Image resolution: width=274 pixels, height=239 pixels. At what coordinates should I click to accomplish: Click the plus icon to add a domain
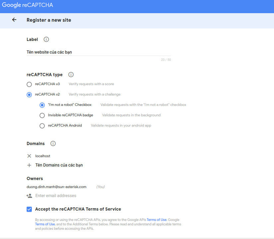tap(29, 165)
